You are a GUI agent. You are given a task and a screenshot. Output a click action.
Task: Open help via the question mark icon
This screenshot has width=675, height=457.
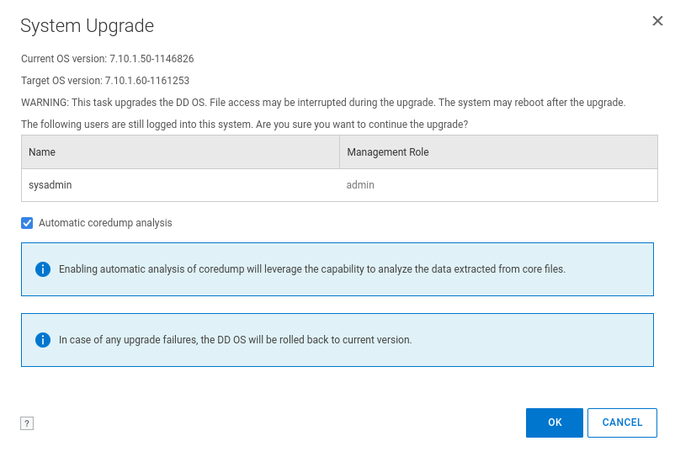point(27,423)
